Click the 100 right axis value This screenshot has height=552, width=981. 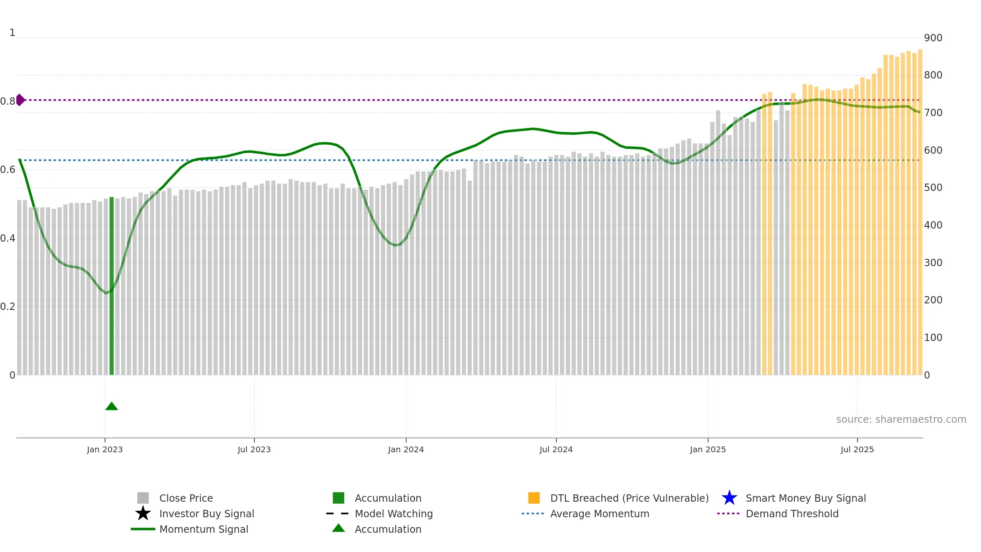click(933, 338)
